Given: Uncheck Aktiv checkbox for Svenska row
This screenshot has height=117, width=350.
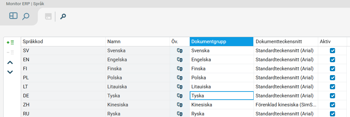Looking at the screenshot, I should 332,51.
